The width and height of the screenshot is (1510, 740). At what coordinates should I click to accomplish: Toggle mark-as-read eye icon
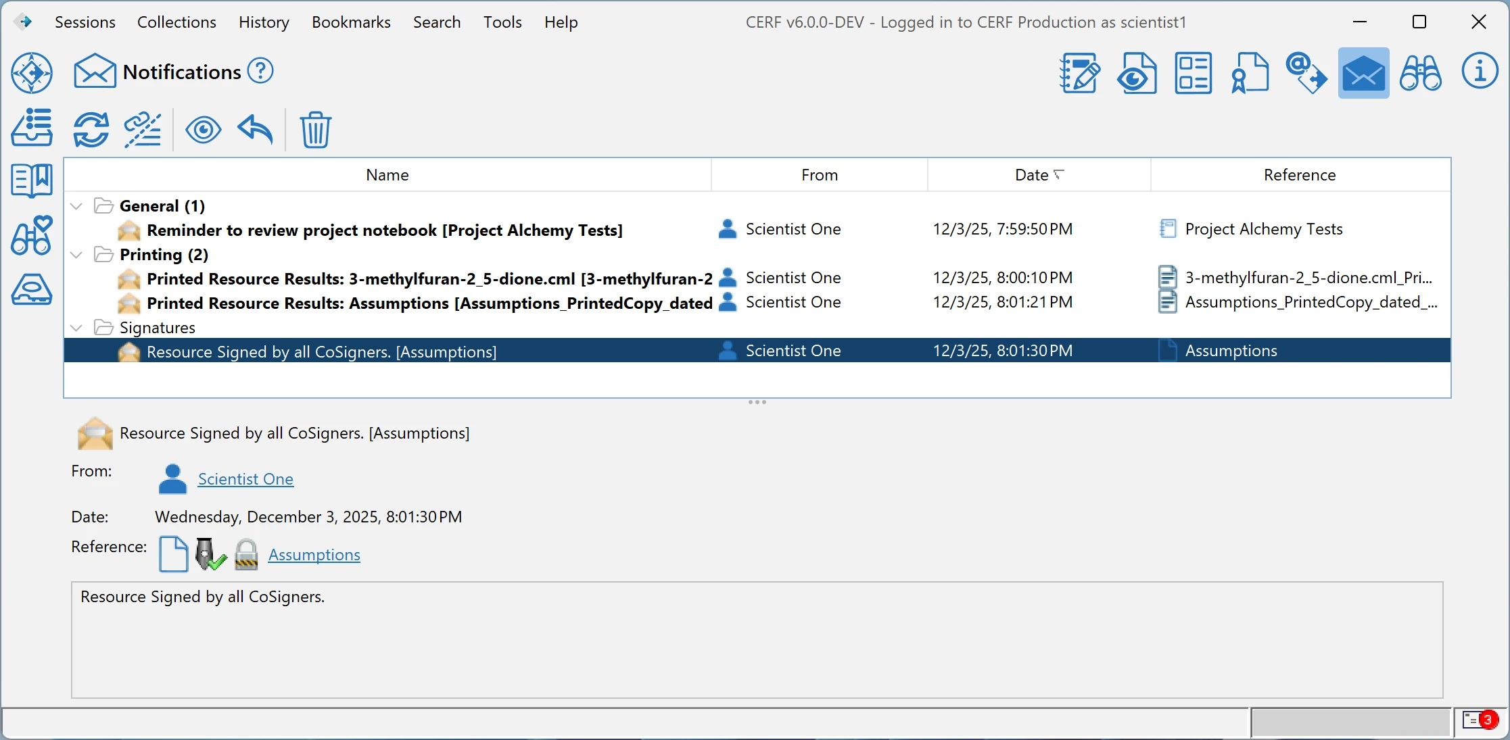(203, 129)
